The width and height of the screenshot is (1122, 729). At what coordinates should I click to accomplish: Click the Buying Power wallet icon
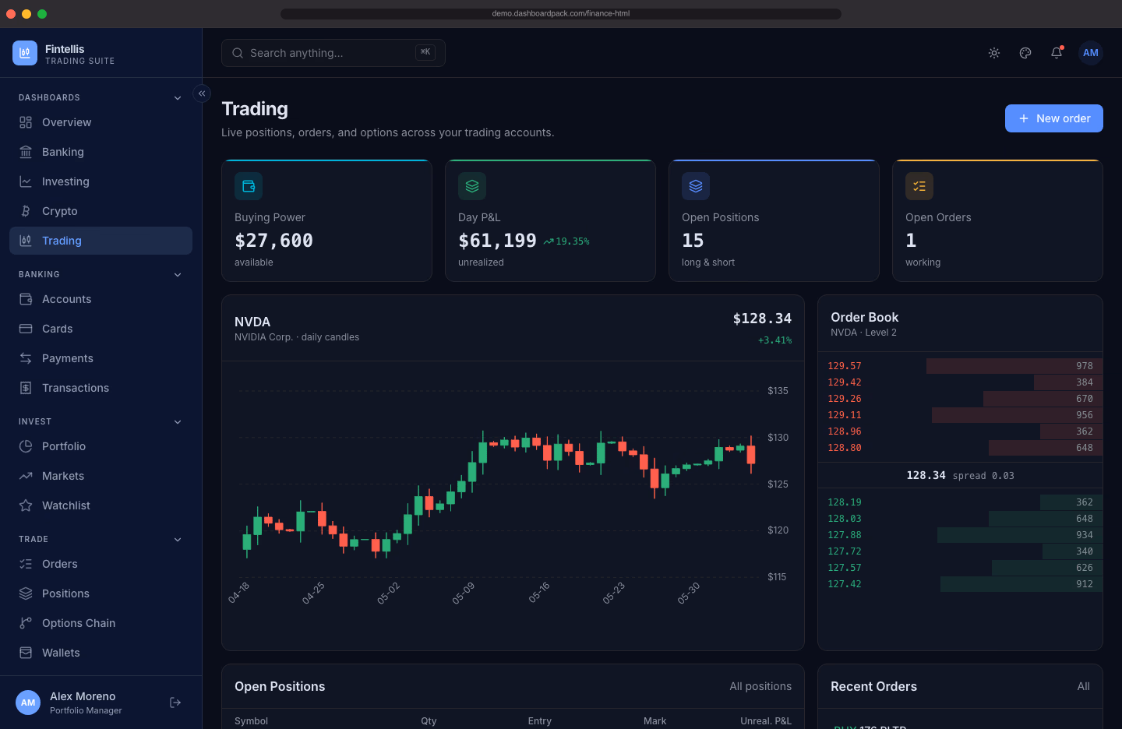point(249,186)
